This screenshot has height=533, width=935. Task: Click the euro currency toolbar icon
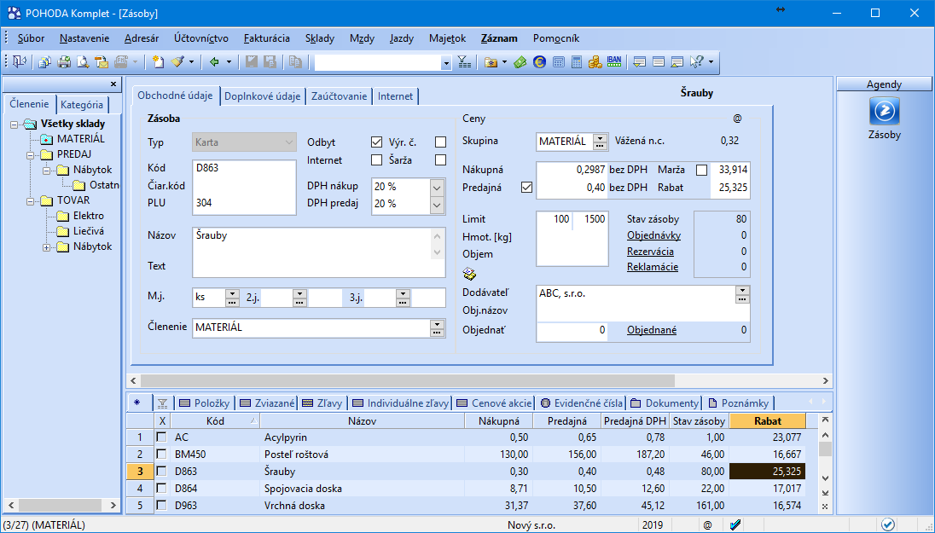click(539, 62)
